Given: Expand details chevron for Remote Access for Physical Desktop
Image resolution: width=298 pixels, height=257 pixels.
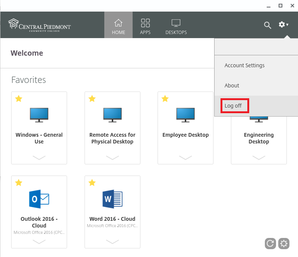Looking at the screenshot, I should [112, 158].
